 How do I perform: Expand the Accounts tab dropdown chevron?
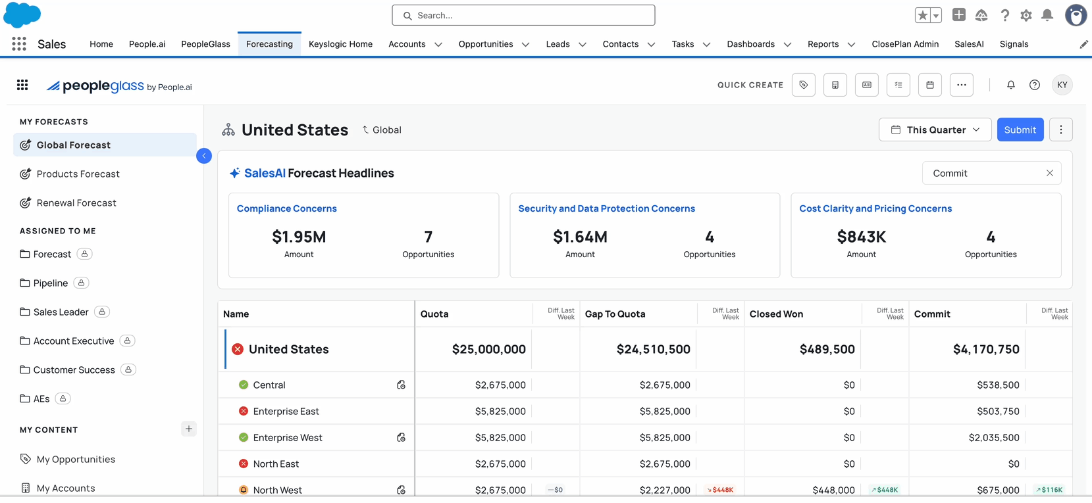coord(438,45)
